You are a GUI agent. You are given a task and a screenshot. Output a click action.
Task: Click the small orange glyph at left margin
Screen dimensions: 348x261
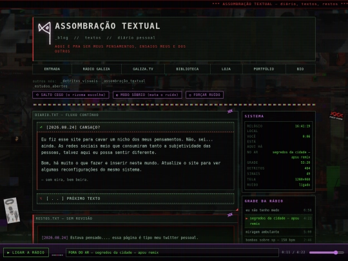pos(17,139)
